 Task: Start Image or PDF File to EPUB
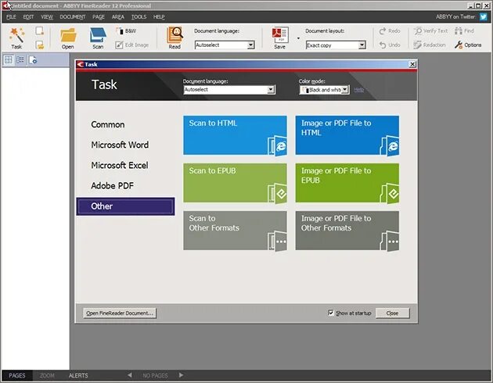coord(347,183)
